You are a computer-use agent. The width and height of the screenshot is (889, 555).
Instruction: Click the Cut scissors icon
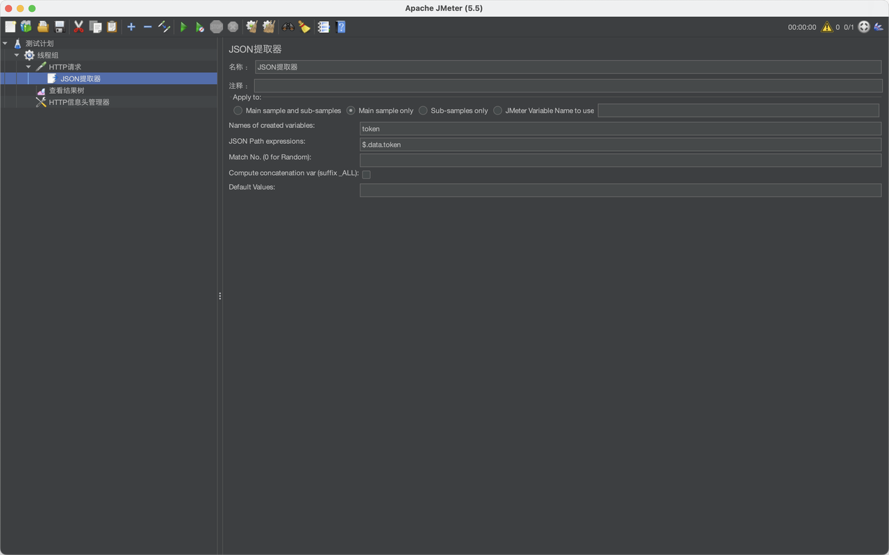coord(78,27)
